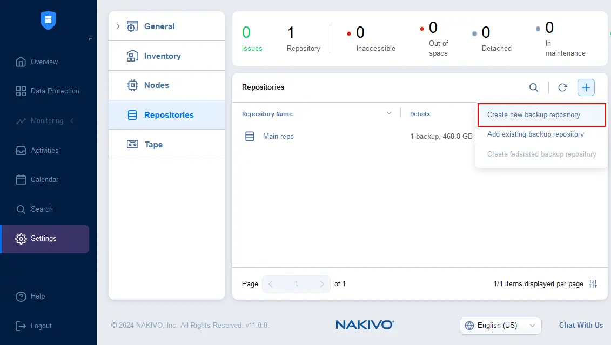Go to next page arrow
Image resolution: width=611 pixels, height=345 pixels.
[322, 284]
